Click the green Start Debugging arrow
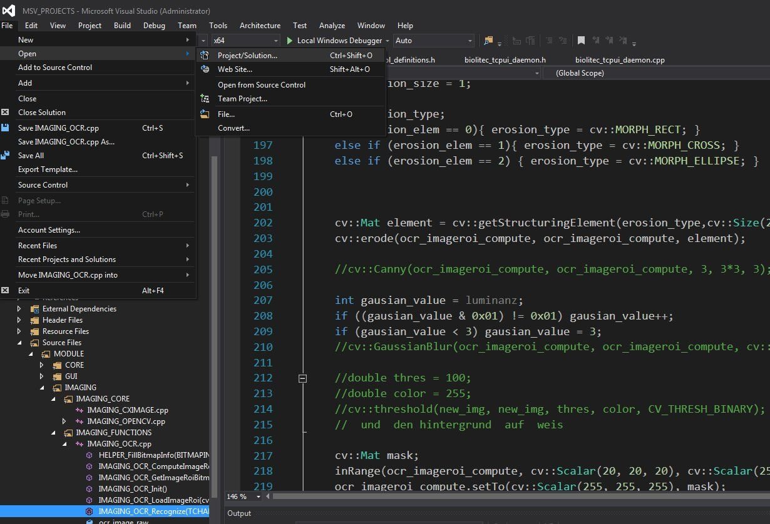This screenshot has width=770, height=524. (x=289, y=41)
